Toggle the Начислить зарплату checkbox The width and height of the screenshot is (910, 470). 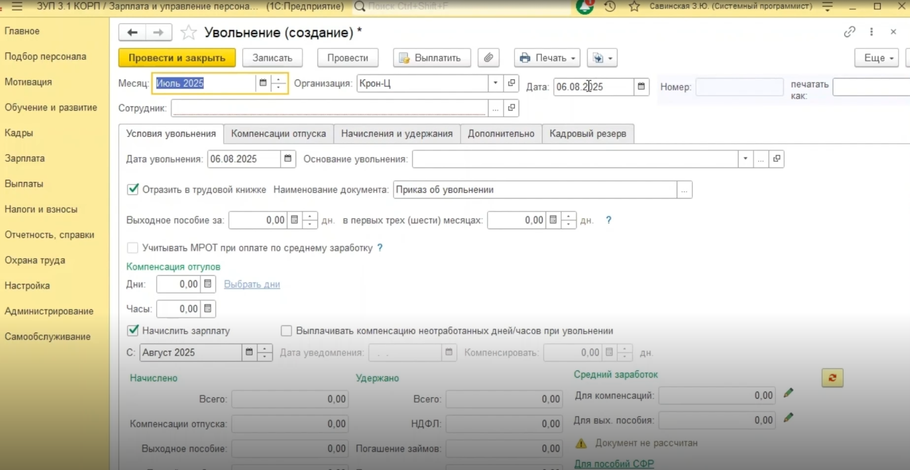coord(133,331)
